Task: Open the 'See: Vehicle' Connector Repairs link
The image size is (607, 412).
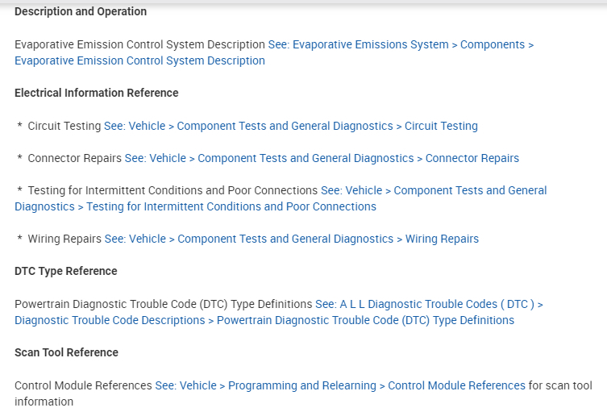Action: [322, 158]
